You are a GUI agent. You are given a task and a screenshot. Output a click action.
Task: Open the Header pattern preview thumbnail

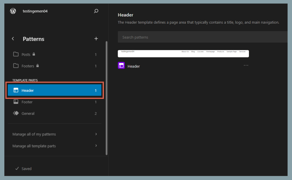pyautogui.click(x=183, y=53)
